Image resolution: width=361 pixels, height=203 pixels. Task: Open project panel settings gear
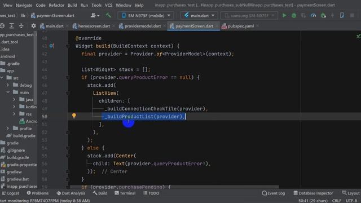(x=33, y=26)
